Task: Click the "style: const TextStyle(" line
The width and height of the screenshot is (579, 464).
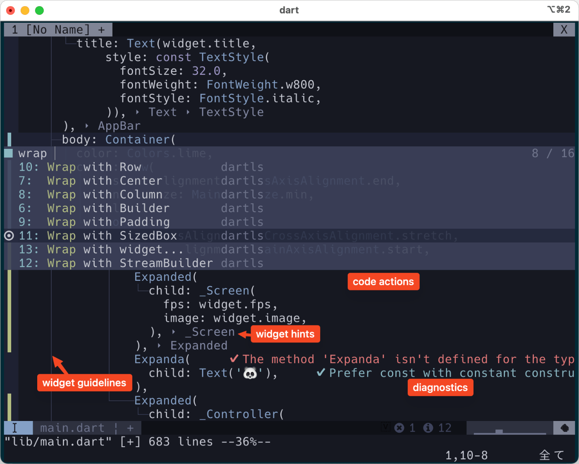Action: tap(187, 57)
